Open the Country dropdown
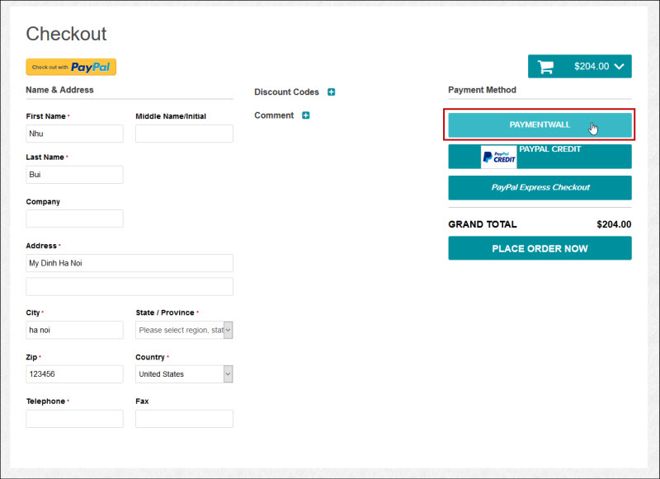The width and height of the screenshot is (660, 479). [x=184, y=373]
